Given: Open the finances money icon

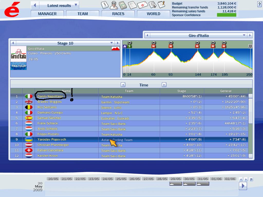Looking at the screenshot, I should click(123, 5).
